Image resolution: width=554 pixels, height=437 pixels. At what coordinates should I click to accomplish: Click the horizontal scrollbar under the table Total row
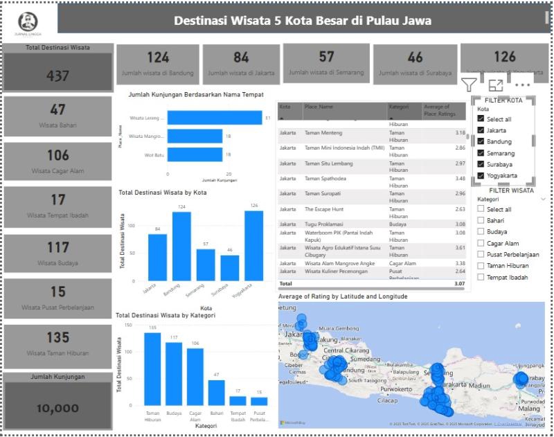tap(371, 289)
